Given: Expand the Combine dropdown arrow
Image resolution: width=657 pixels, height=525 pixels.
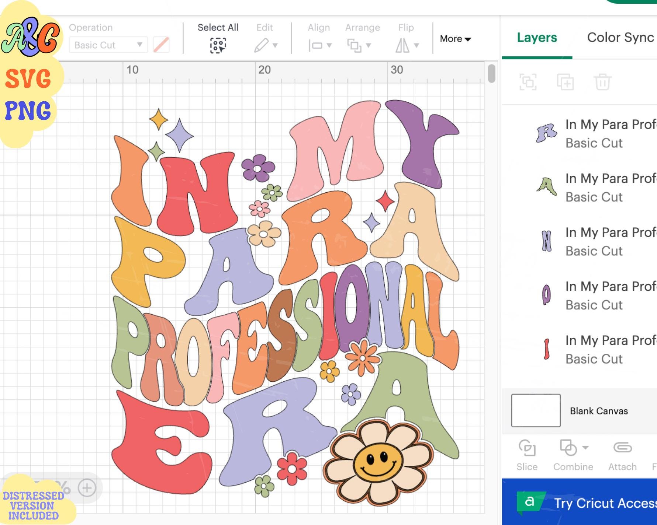Looking at the screenshot, I should coord(585,448).
